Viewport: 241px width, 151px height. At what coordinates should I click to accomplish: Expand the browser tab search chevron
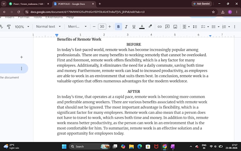tap(4, 4)
